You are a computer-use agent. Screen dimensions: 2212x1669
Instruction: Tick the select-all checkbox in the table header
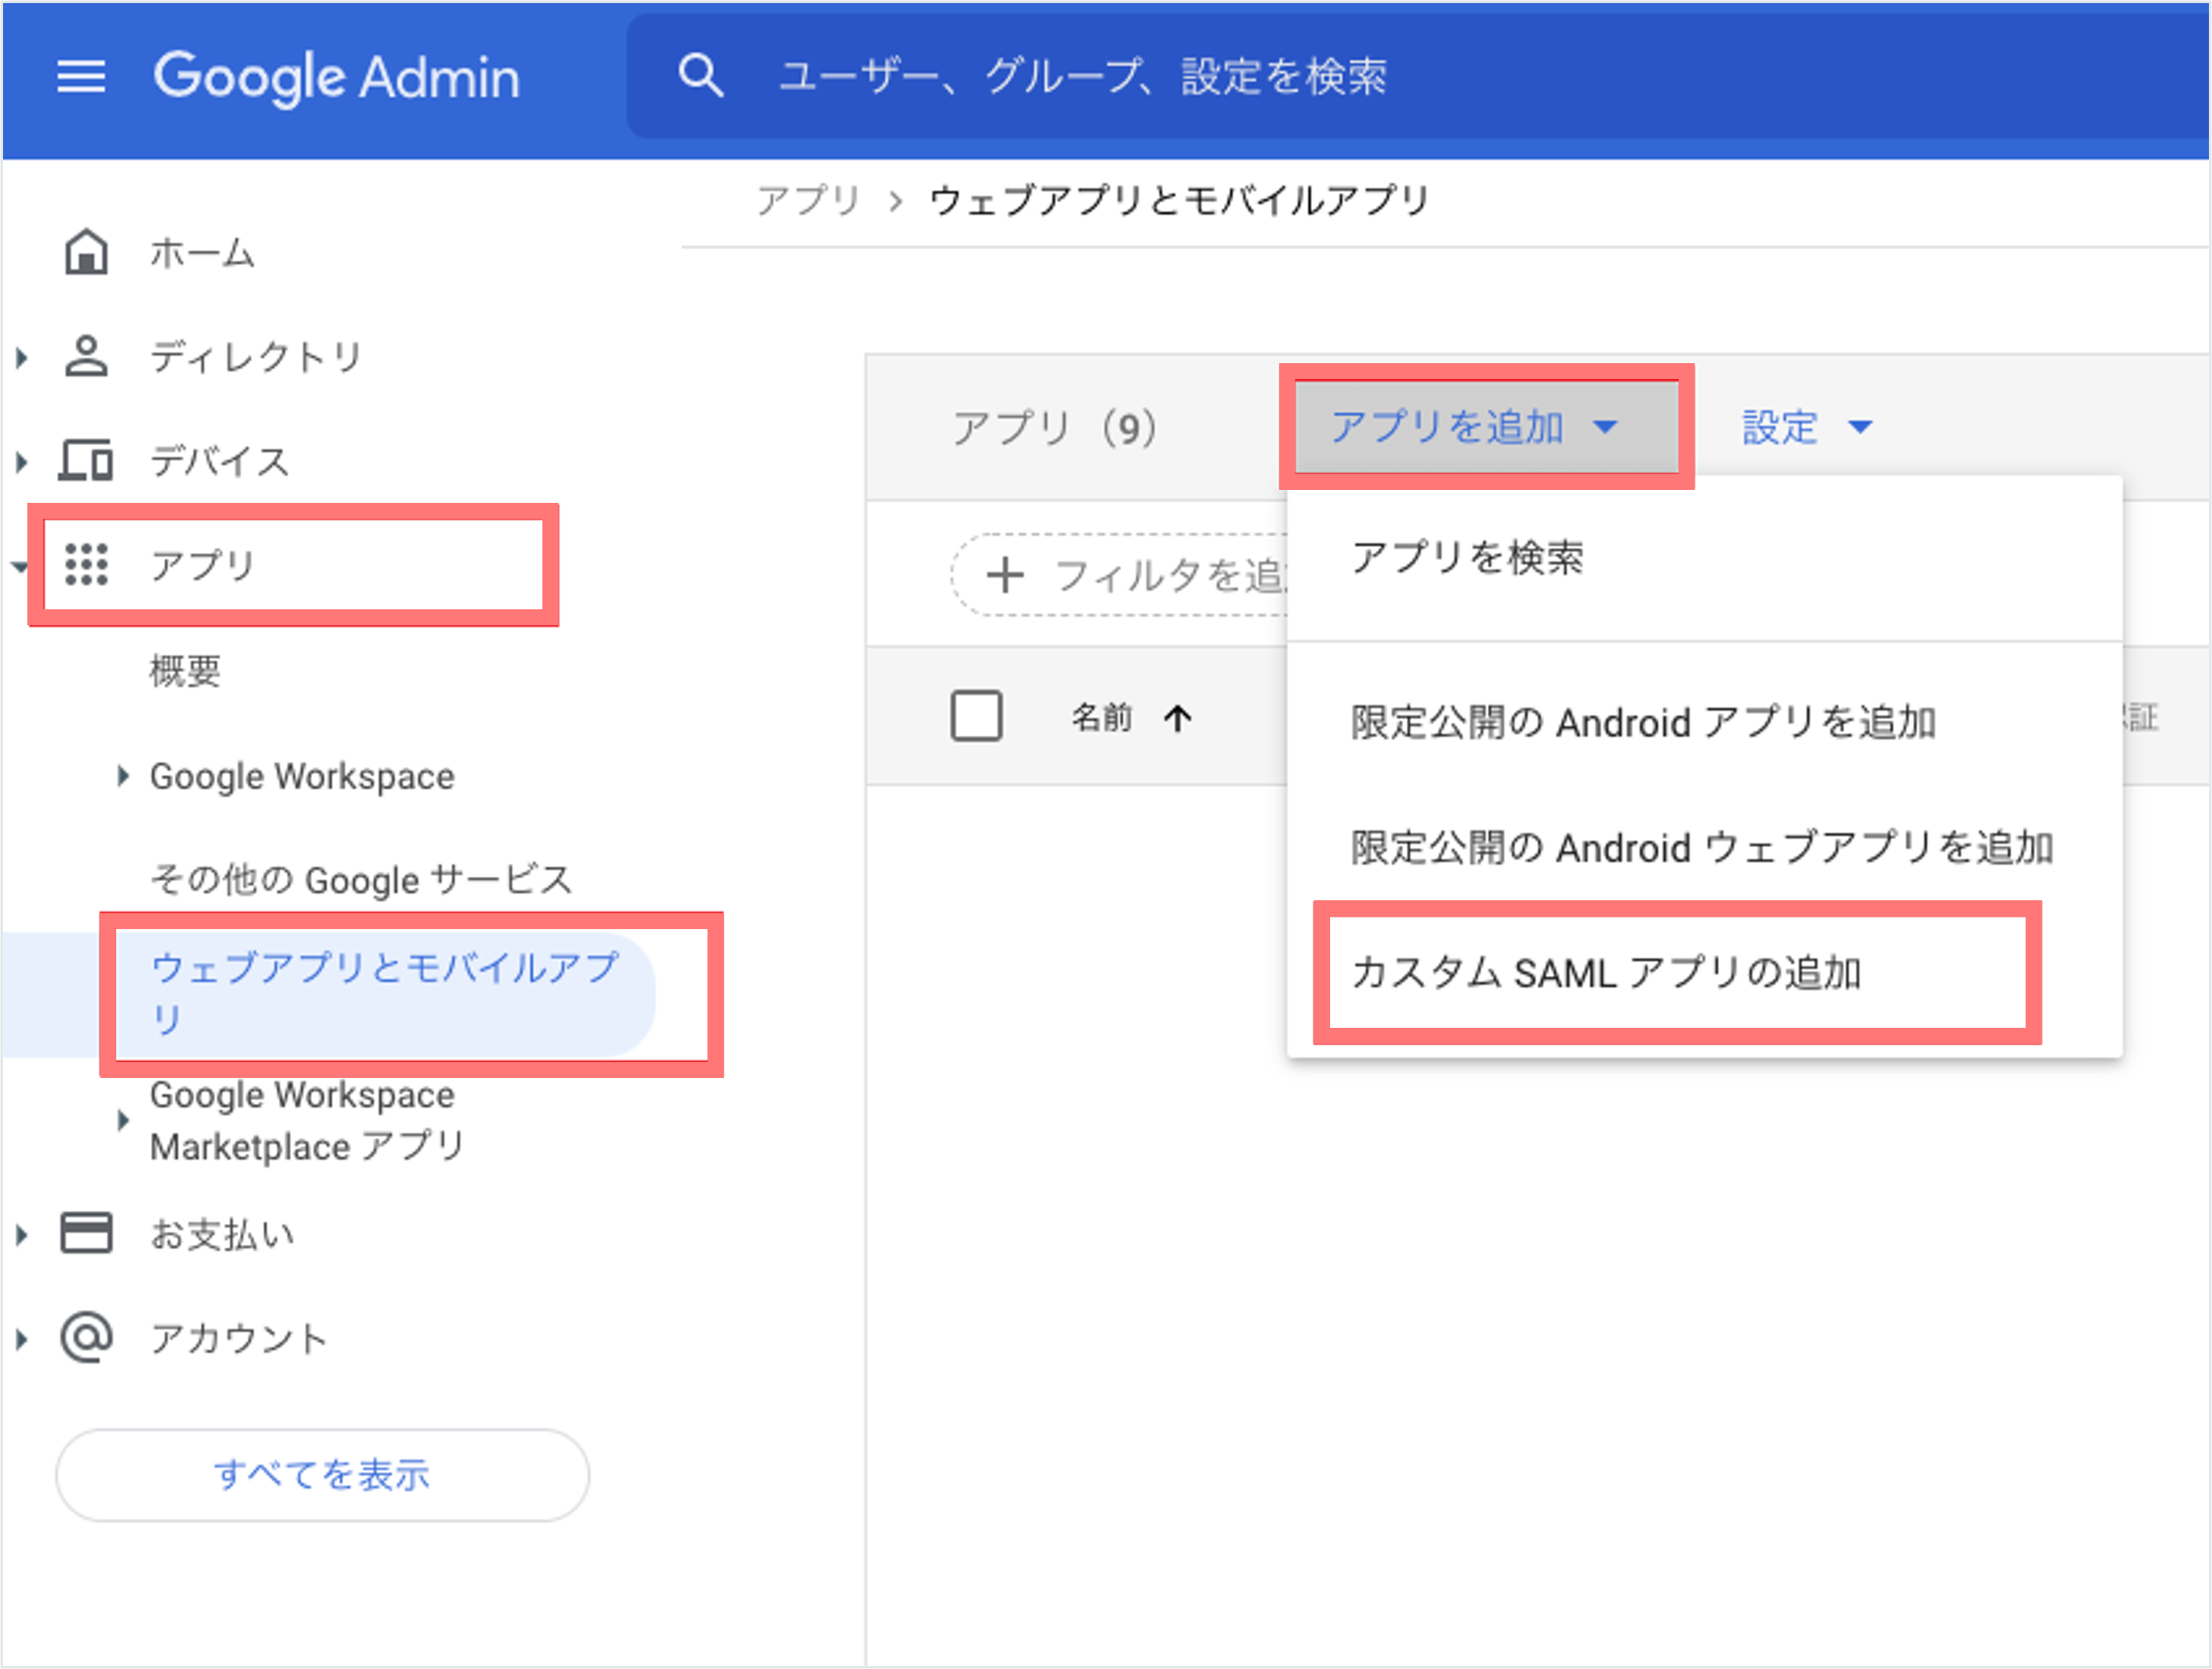[x=976, y=716]
